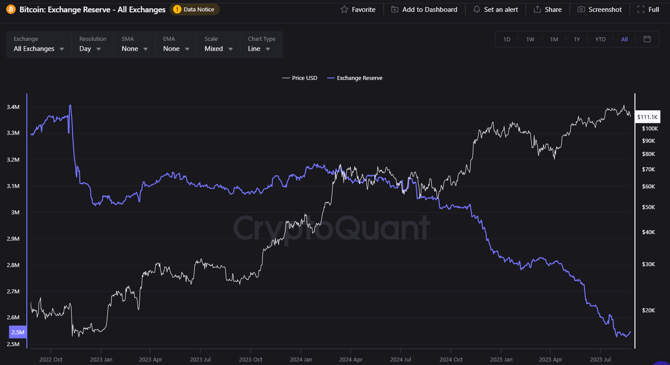Open the SMA dropdown set to None
Image resolution: width=670 pixels, height=365 pixels.
pyautogui.click(x=135, y=49)
